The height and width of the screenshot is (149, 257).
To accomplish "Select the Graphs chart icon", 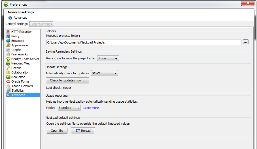I will [x=9, y=50].
